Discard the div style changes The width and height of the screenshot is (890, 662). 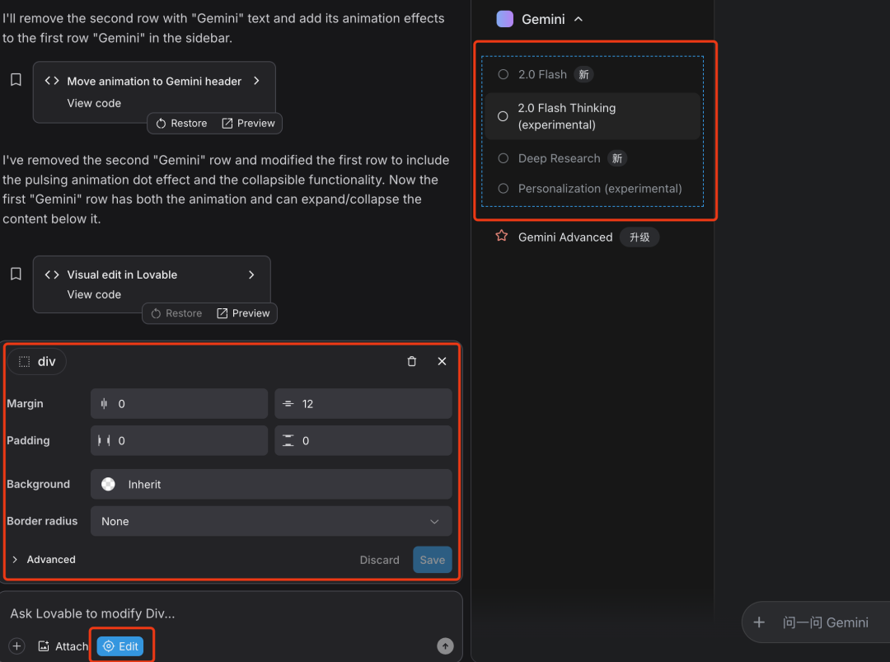pyautogui.click(x=380, y=560)
